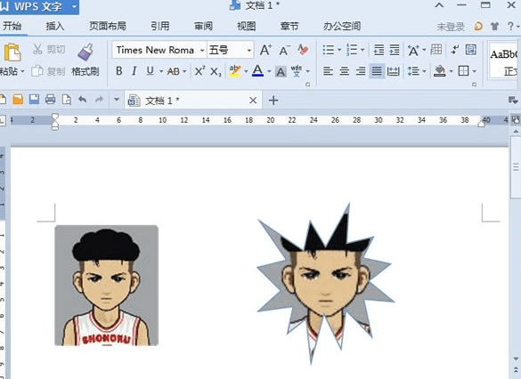Image resolution: width=521 pixels, height=379 pixels.
Task: Add a new document tab with plus
Action: (273, 100)
